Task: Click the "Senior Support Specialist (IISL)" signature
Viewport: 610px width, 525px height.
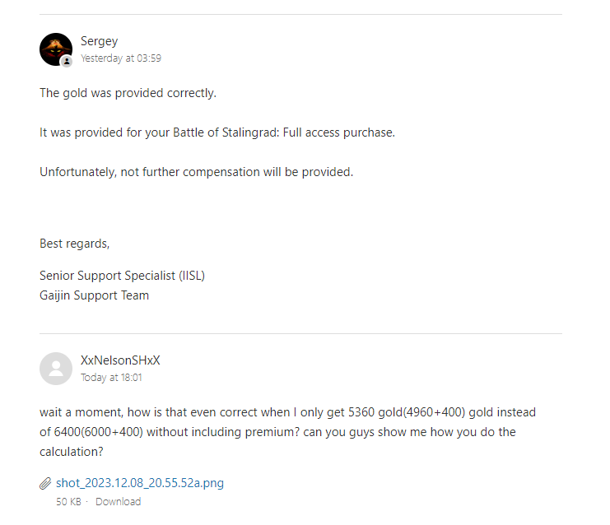Action: (122, 276)
